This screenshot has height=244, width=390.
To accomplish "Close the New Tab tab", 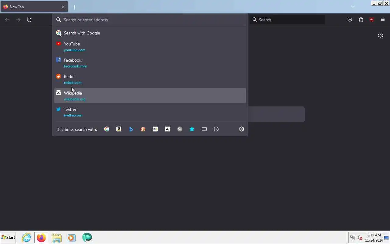I will coord(63,7).
